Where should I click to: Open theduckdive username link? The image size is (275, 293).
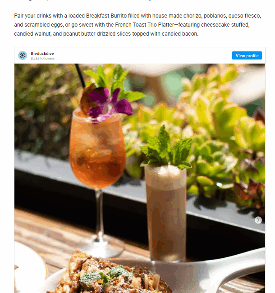(x=42, y=54)
